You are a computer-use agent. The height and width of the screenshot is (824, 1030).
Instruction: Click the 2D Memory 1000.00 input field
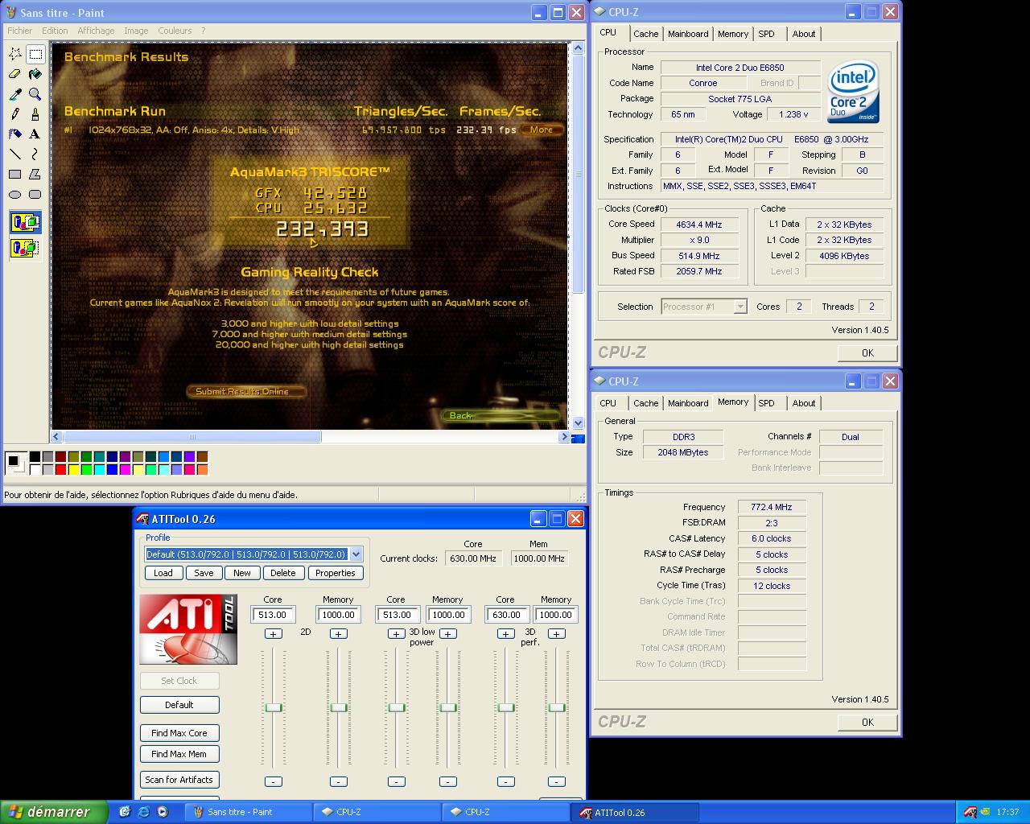coord(338,615)
